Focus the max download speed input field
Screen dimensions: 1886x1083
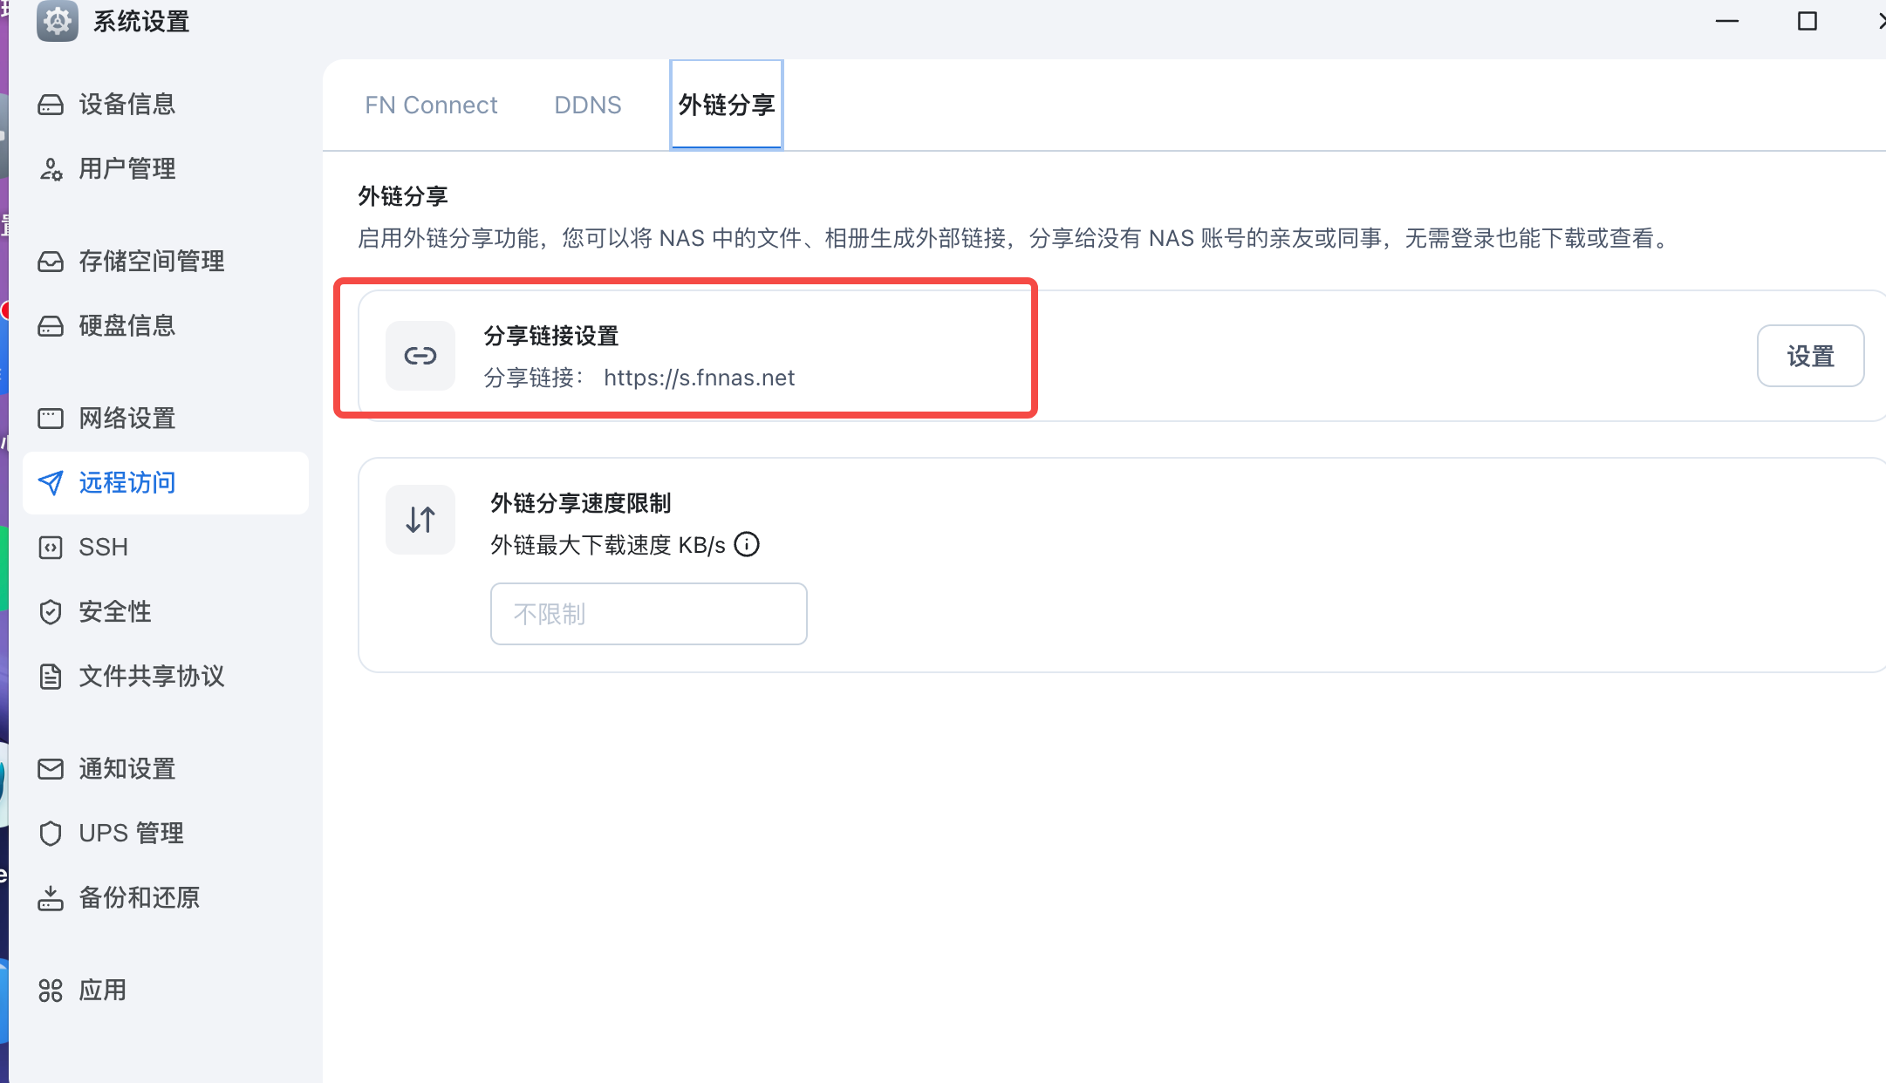(x=648, y=614)
